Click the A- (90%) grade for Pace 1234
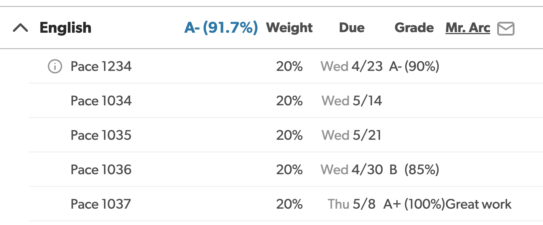This screenshot has height=225, width=543. (x=414, y=66)
